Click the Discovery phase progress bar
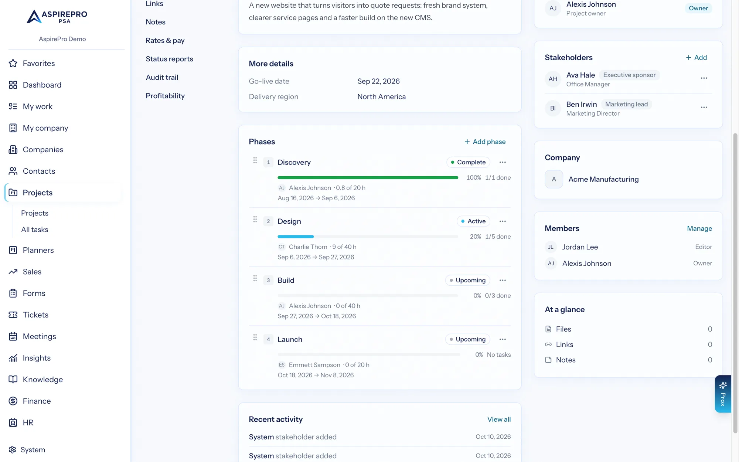This screenshot has height=462, width=739. tap(368, 177)
